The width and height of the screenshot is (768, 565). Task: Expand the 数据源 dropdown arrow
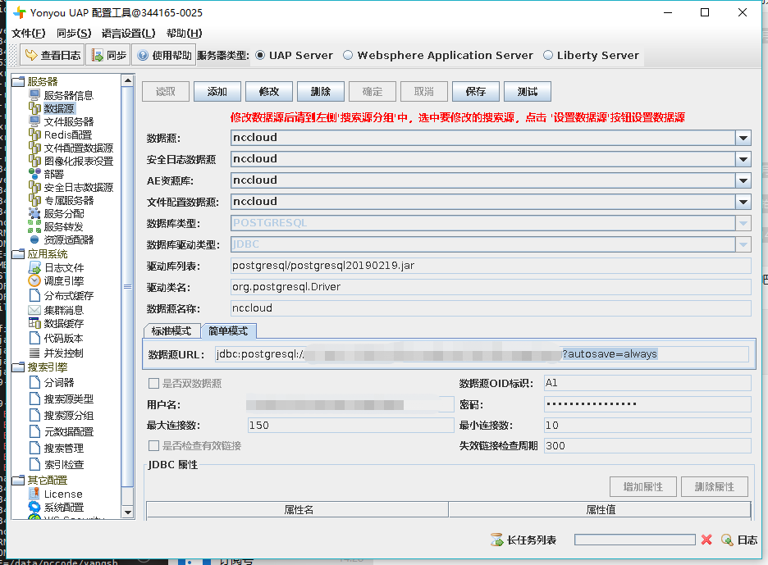coord(743,138)
